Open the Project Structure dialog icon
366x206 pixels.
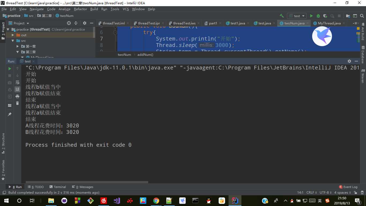tap(348, 16)
